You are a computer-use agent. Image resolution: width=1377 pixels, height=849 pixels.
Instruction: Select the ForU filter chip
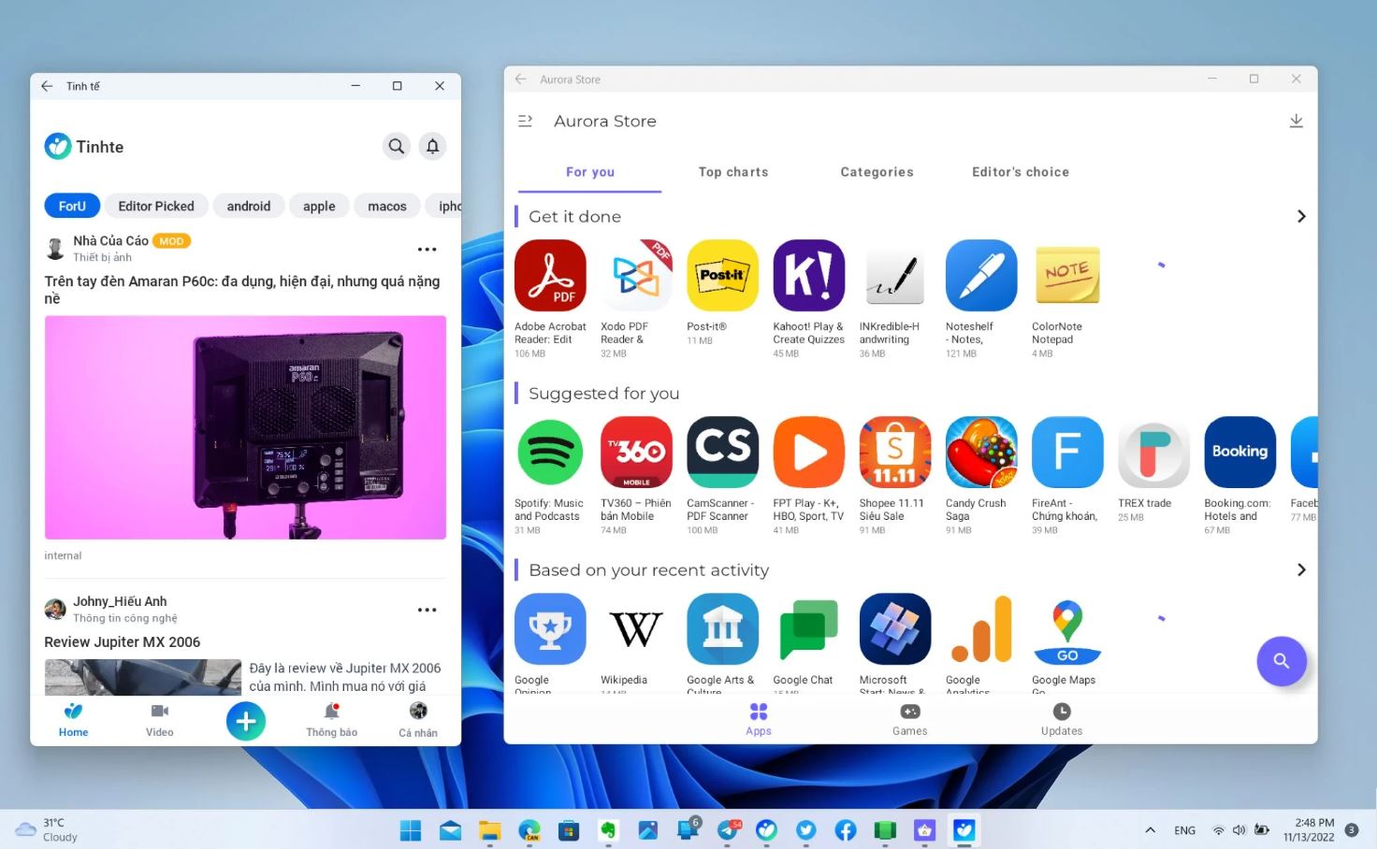[72, 206]
